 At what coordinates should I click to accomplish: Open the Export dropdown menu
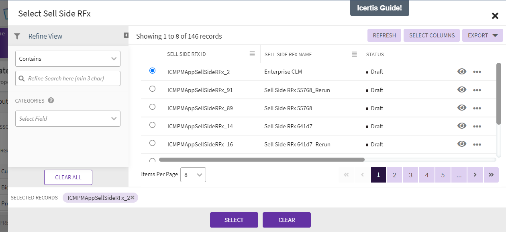[x=482, y=35]
